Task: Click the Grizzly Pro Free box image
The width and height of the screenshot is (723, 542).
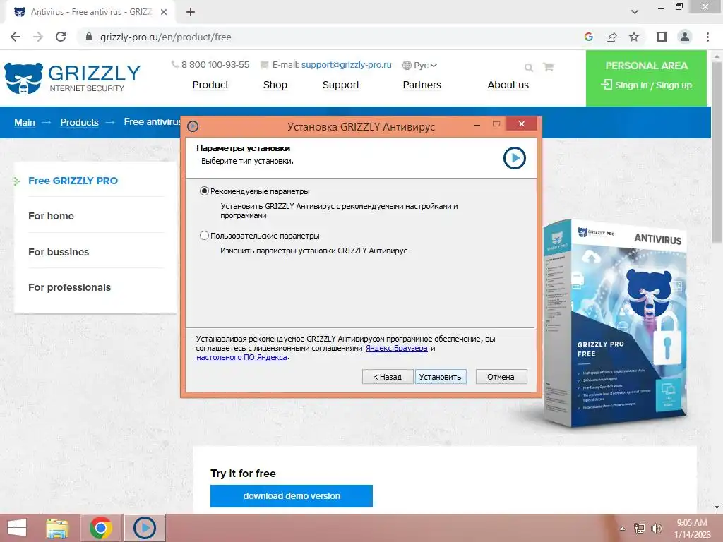Action: 615,323
